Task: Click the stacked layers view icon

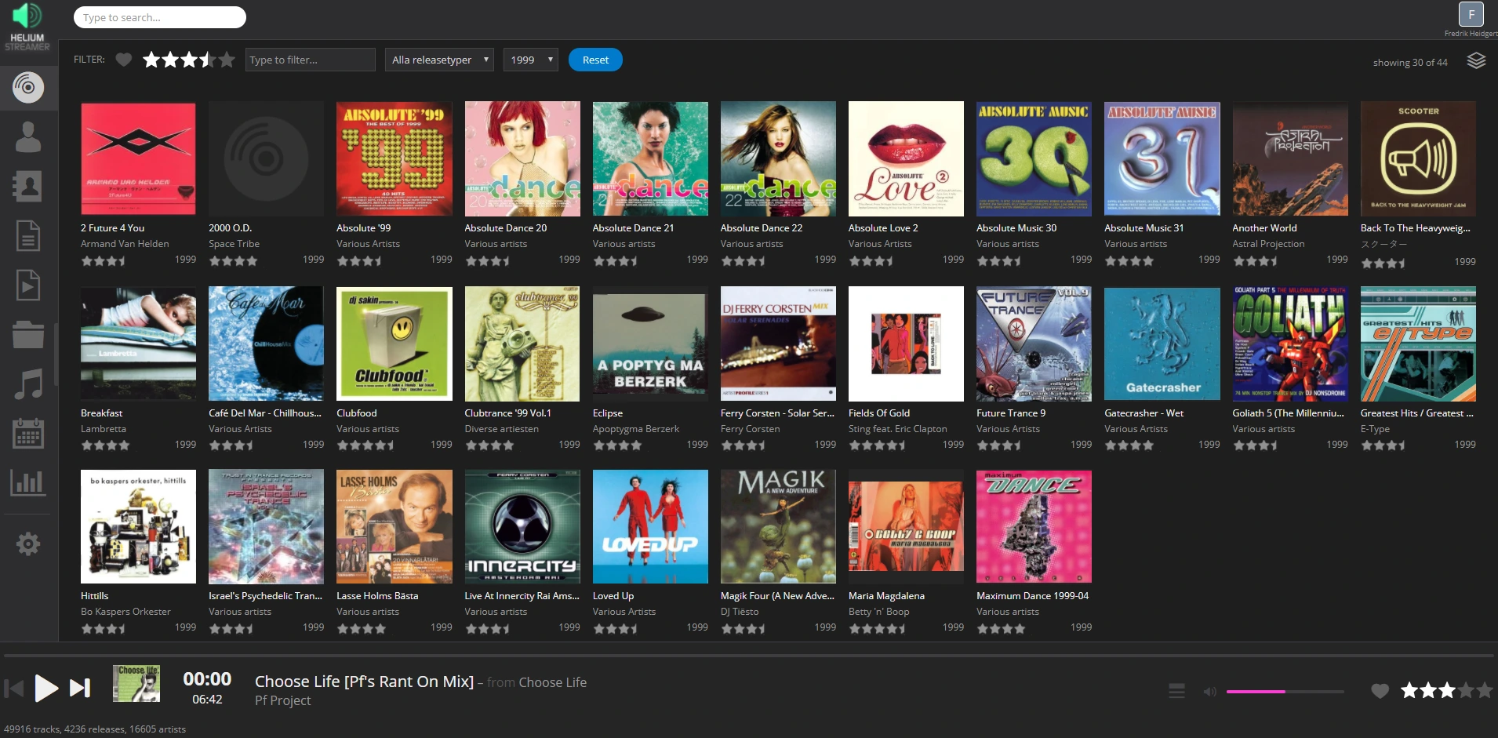Action: click(1476, 61)
